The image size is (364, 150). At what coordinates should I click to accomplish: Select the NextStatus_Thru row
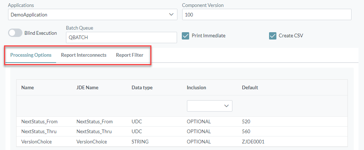pyautogui.click(x=39, y=131)
